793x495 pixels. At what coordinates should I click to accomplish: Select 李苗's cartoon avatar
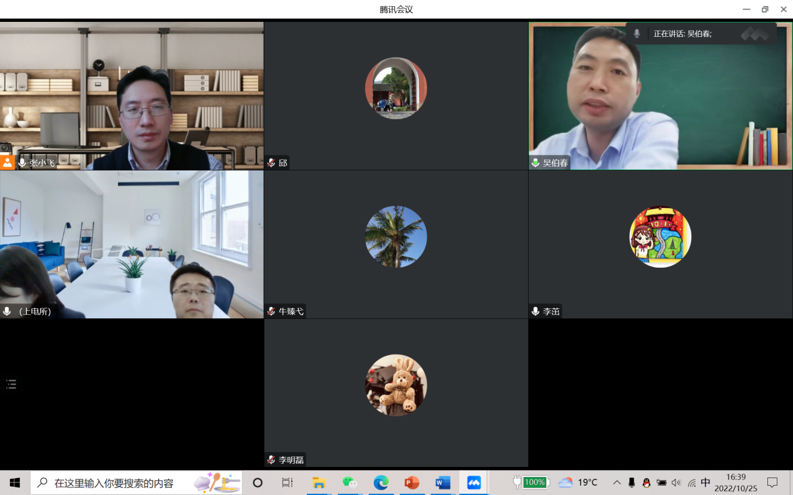click(660, 237)
